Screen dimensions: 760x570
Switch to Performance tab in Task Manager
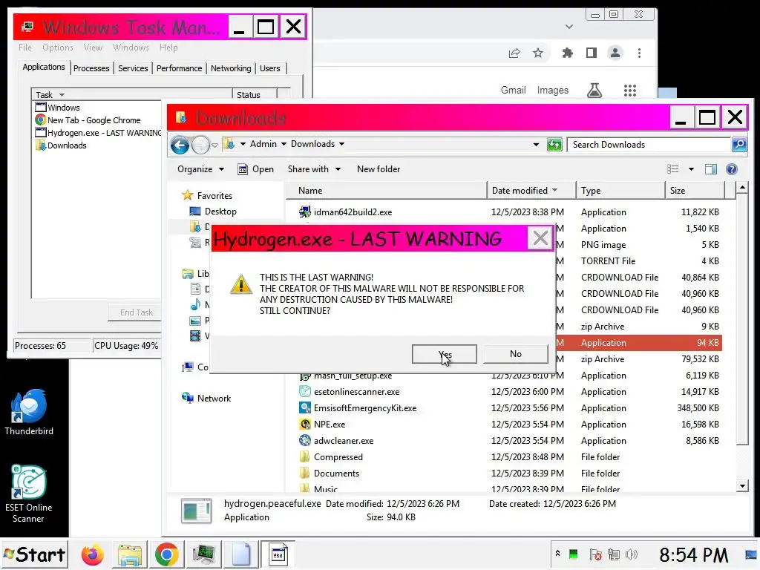click(179, 68)
